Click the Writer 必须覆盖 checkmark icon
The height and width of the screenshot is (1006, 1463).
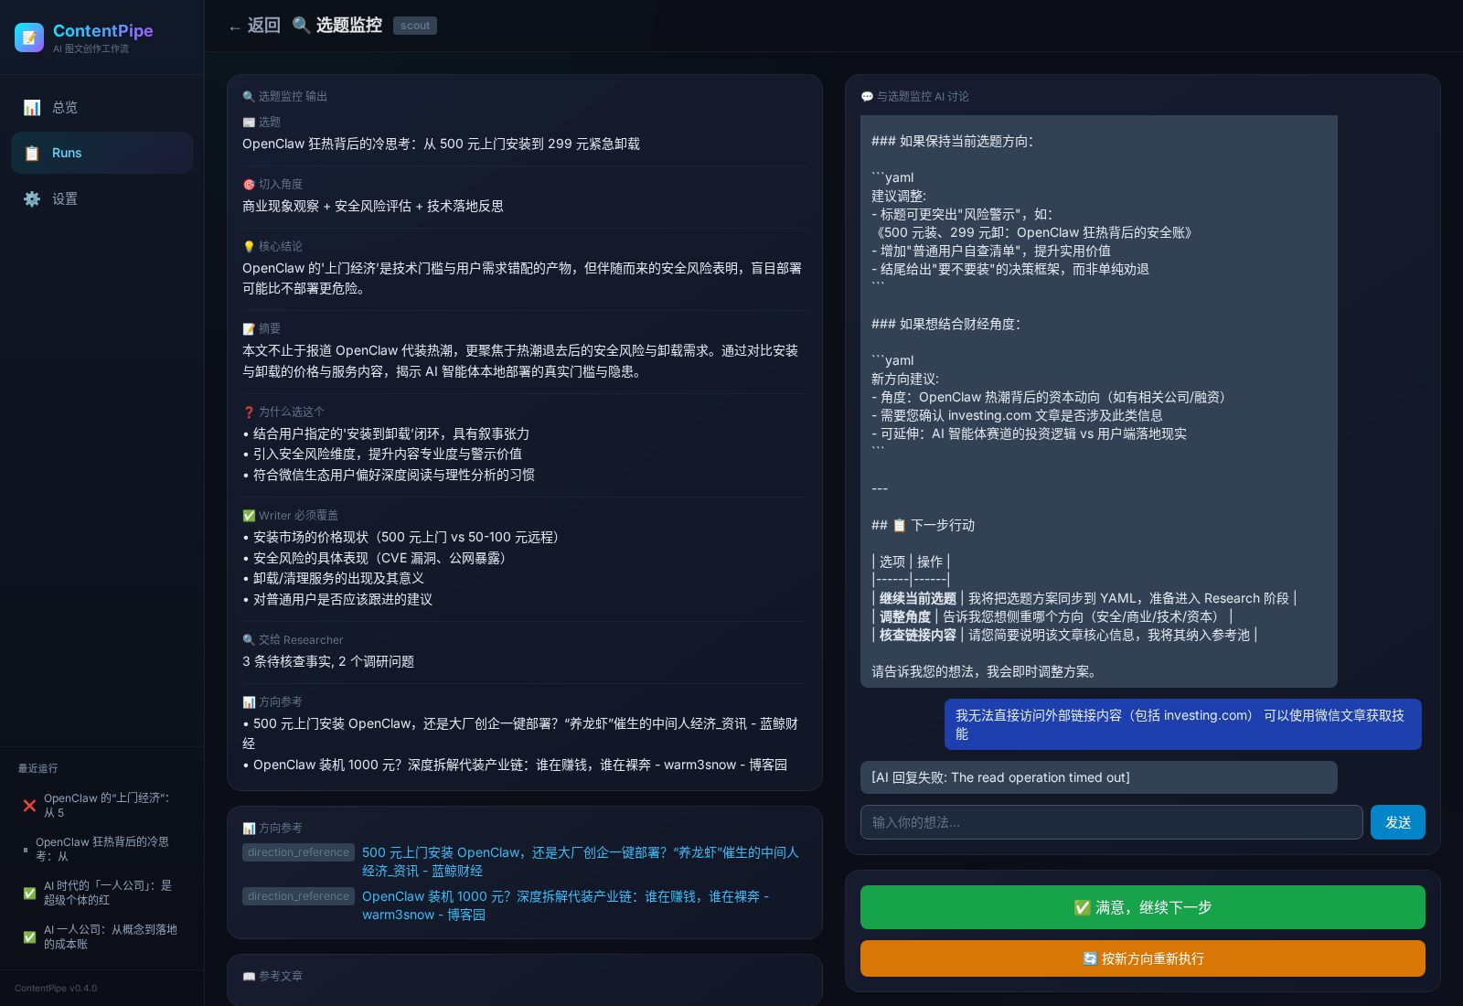coord(249,516)
